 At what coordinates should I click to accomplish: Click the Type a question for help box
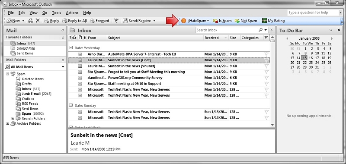(313, 13)
